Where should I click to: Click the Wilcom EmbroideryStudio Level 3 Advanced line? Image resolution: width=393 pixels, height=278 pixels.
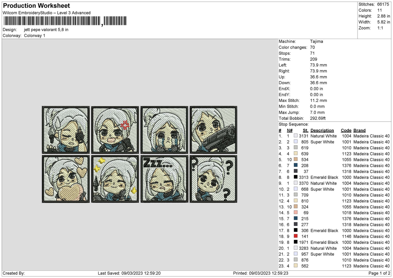47,13
